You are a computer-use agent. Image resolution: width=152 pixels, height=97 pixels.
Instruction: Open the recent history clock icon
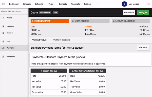pyautogui.click(x=3, y=4)
